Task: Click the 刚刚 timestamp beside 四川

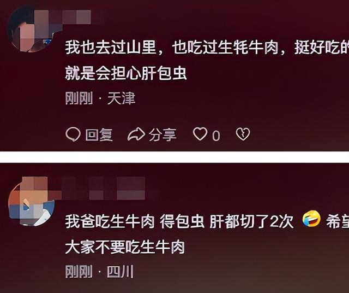Action: click(79, 272)
